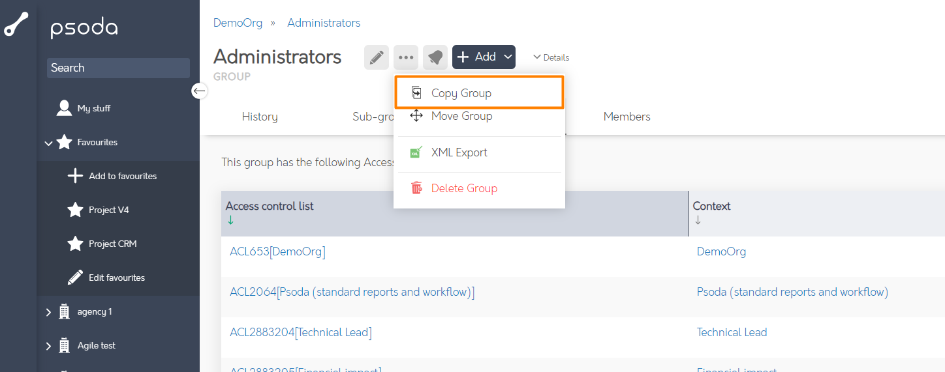This screenshot has width=945, height=372.
Task: Click the bell notification icon
Action: [435, 57]
